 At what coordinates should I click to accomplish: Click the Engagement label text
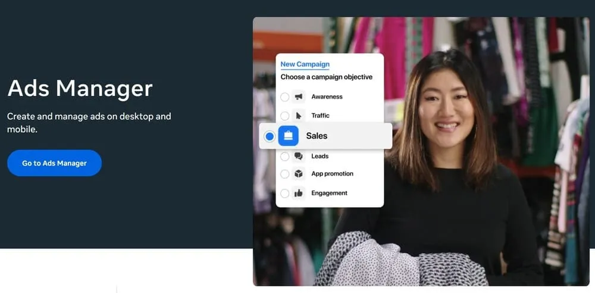pyautogui.click(x=329, y=193)
